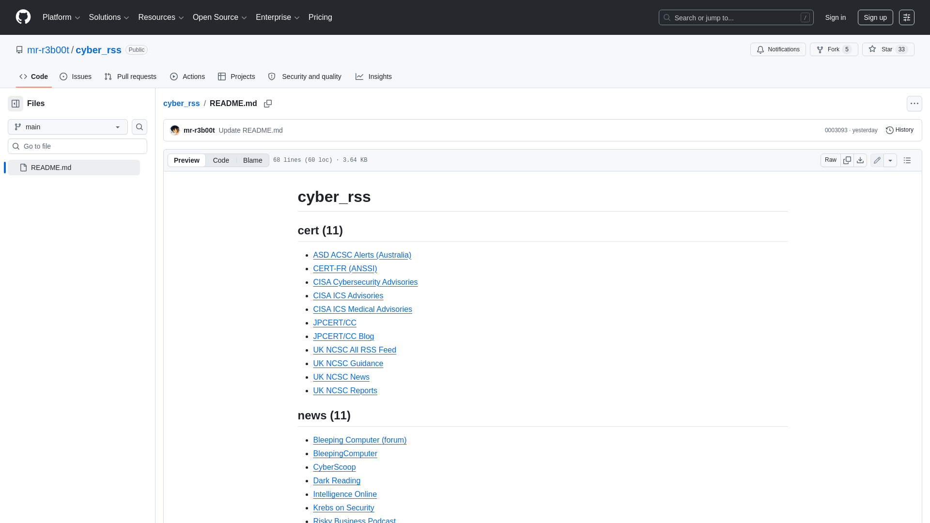Open commit hash 0003093
The height and width of the screenshot is (523, 930).
point(836,130)
